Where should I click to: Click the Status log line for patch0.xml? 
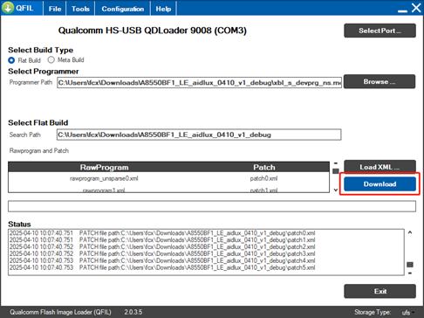(x=162, y=233)
